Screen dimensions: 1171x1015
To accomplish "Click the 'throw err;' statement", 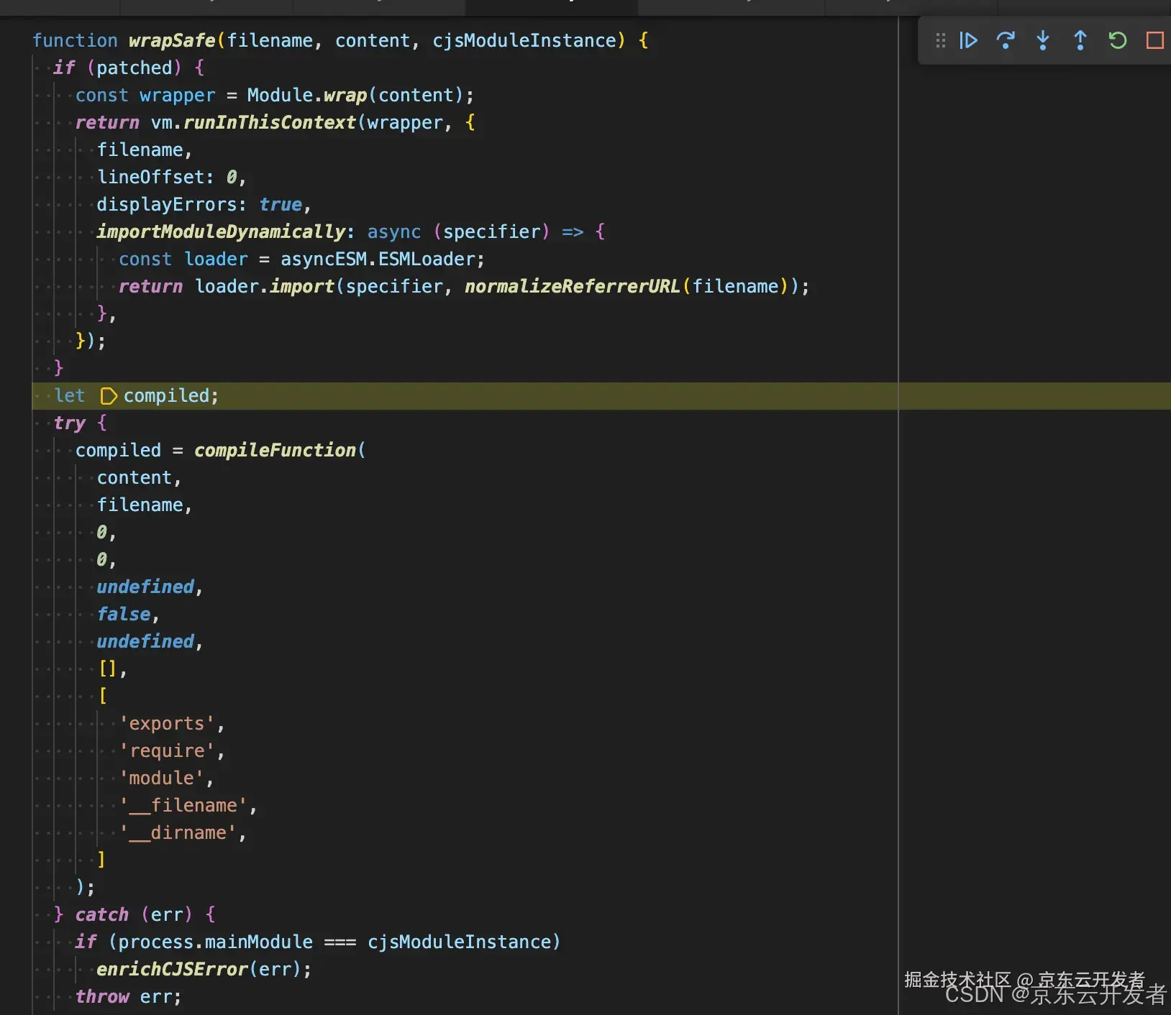I will pyautogui.click(x=128, y=997).
